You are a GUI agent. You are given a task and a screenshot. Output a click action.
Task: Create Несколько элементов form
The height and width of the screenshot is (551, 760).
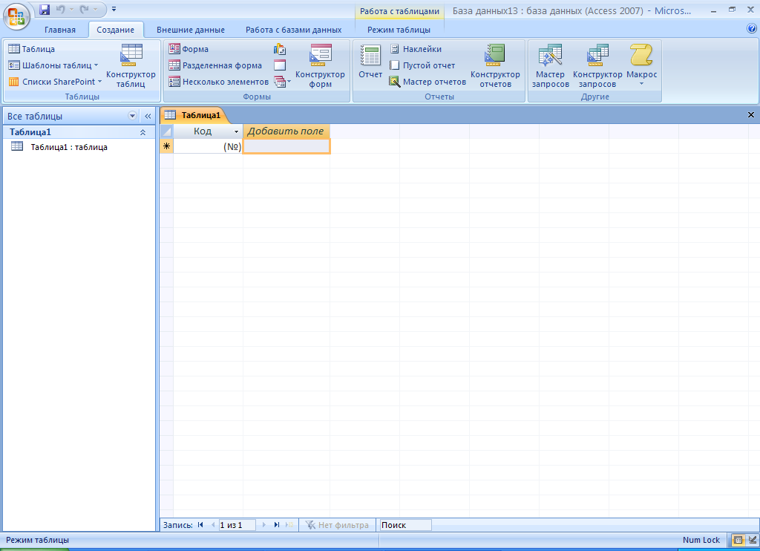pyautogui.click(x=219, y=82)
